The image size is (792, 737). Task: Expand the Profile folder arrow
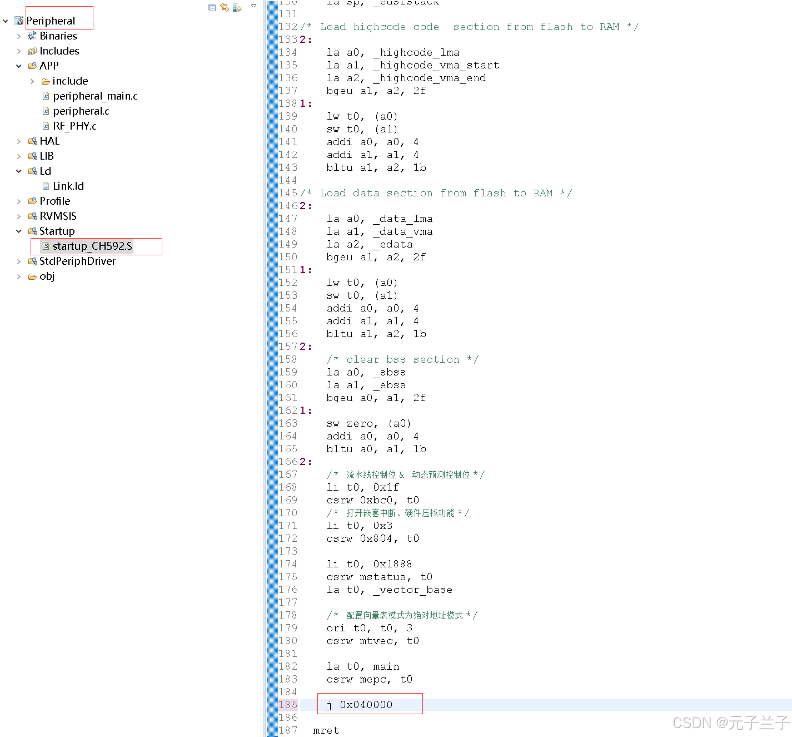pyautogui.click(x=19, y=201)
